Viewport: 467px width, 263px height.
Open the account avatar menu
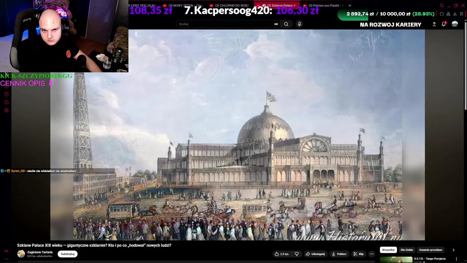click(x=455, y=24)
